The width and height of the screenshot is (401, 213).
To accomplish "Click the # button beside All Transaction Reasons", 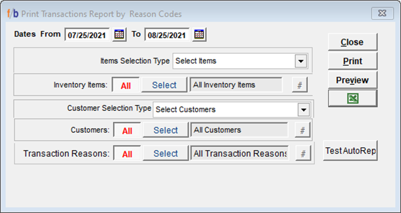I will coord(303,153).
